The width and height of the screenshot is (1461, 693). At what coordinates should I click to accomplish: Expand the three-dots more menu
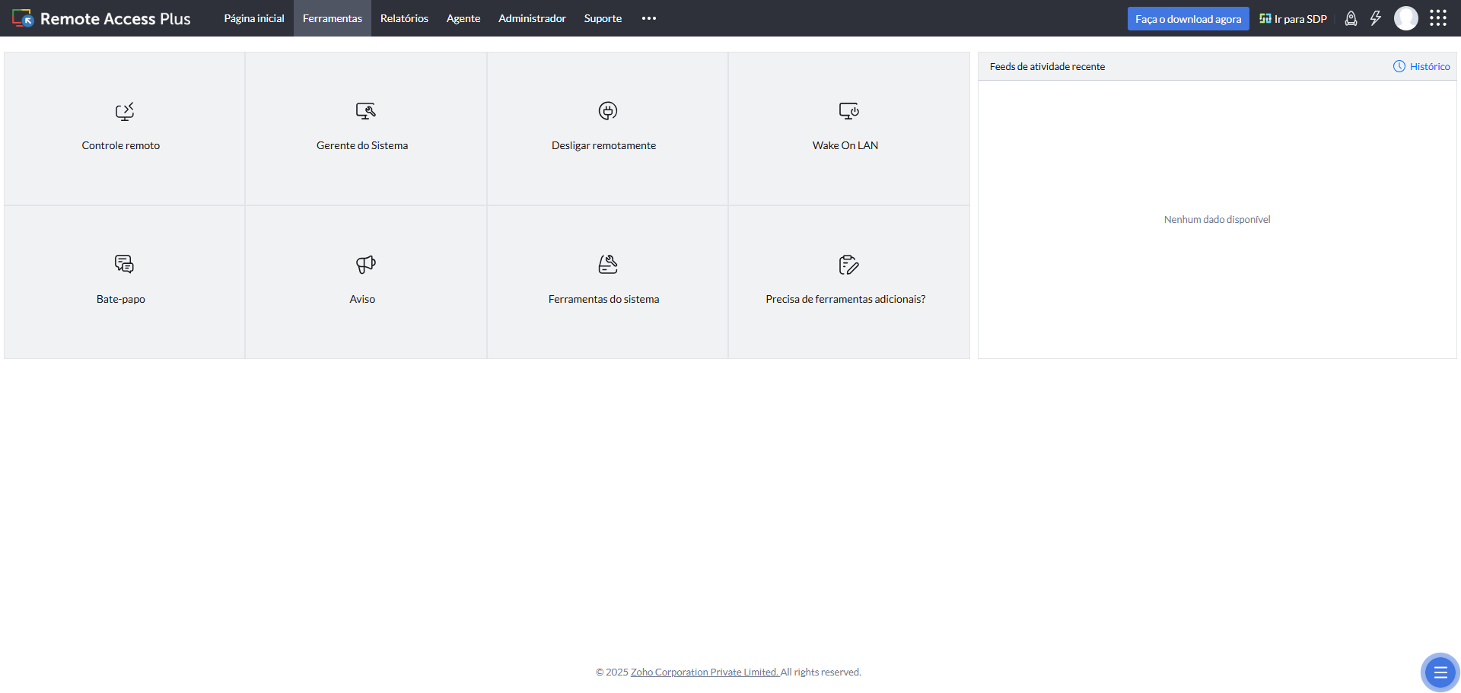(648, 18)
